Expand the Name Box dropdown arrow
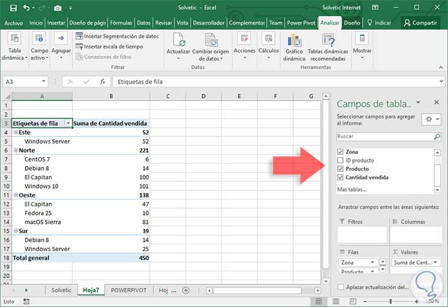This screenshot has height=307, width=448. [44, 81]
